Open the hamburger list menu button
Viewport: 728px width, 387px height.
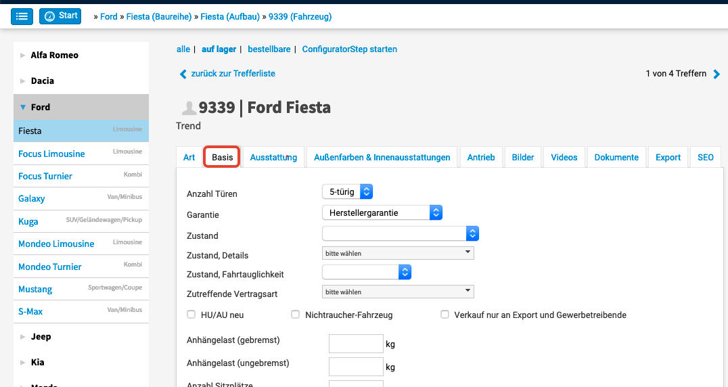click(x=22, y=16)
